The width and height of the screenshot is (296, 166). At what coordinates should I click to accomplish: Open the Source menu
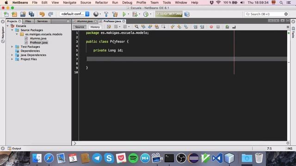pyautogui.click(x=86, y=3)
